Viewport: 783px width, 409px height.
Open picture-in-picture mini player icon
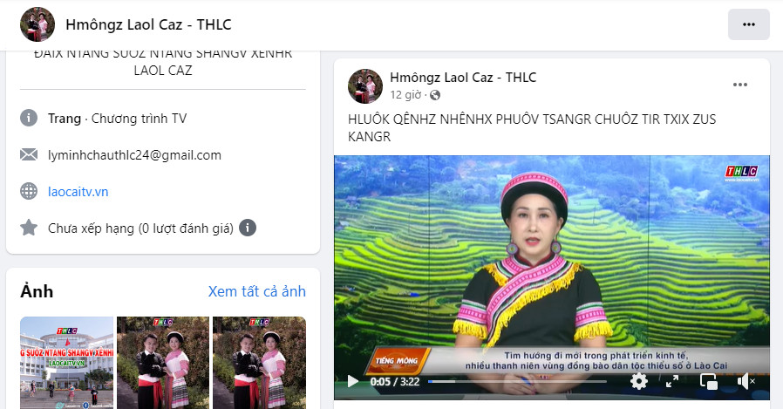point(709,382)
